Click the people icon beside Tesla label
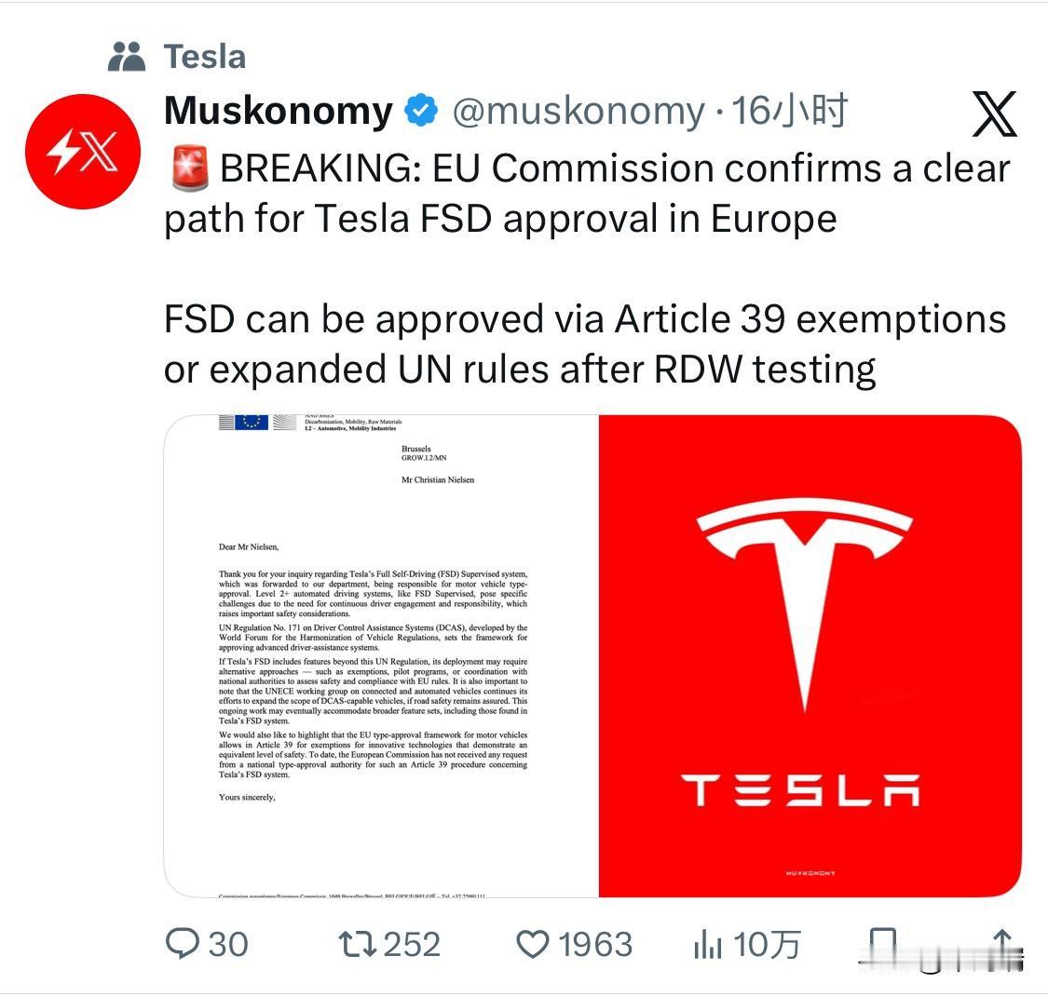 point(129,55)
